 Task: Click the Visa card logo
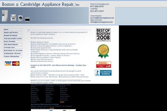[8, 64]
